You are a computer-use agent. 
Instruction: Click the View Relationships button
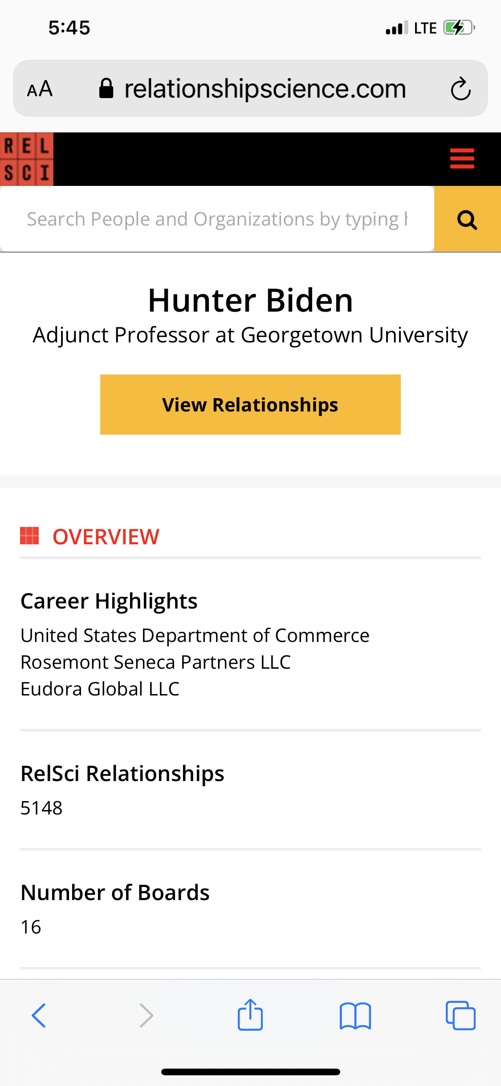coord(250,404)
